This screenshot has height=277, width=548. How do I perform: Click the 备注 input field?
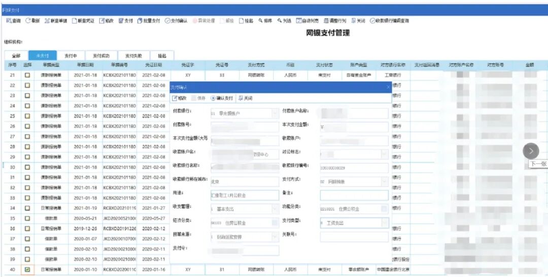[x=354, y=195]
